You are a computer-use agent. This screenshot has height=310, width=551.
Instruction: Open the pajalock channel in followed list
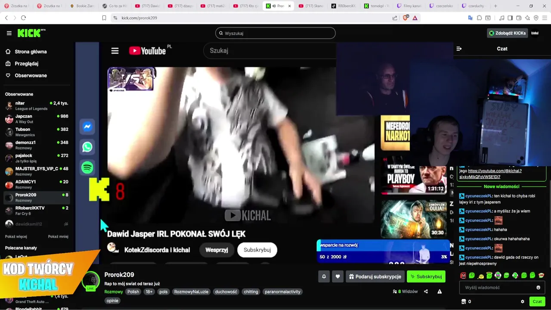coord(37,158)
